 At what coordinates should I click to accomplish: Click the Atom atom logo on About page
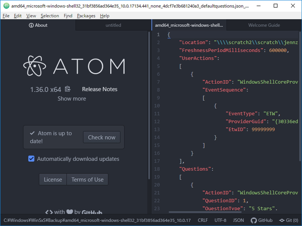(x=34, y=65)
